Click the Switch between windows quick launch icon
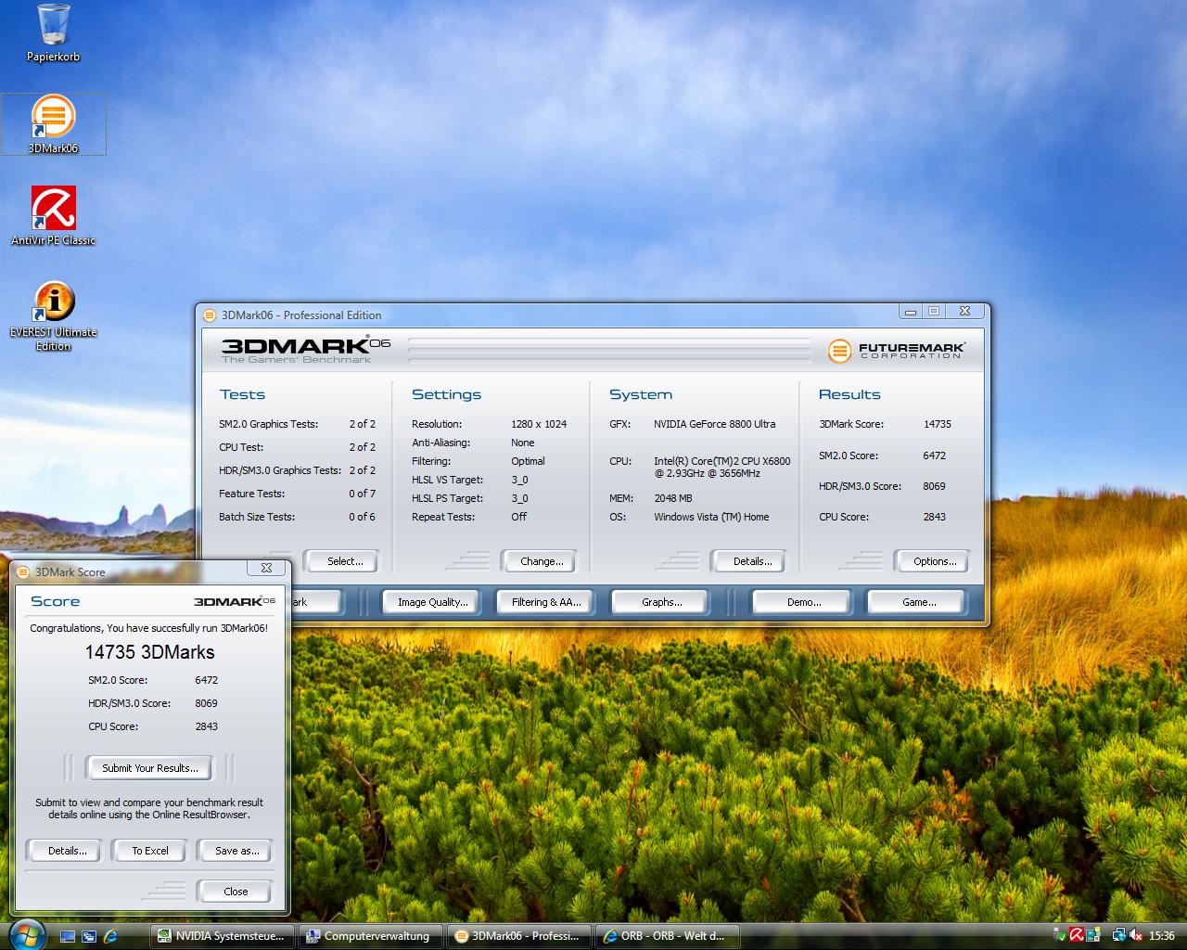 pyautogui.click(x=89, y=936)
